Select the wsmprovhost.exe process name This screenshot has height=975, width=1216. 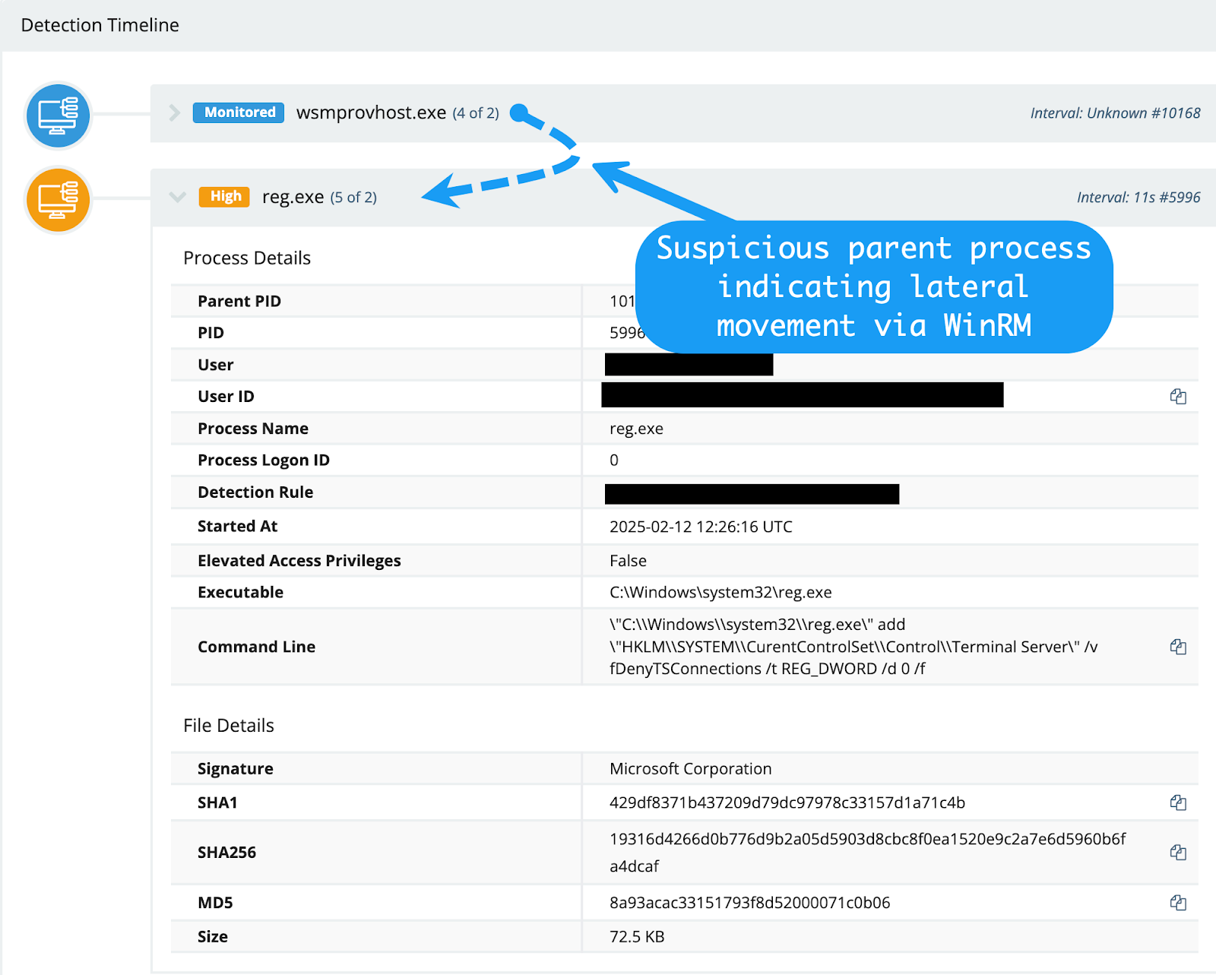tap(370, 112)
